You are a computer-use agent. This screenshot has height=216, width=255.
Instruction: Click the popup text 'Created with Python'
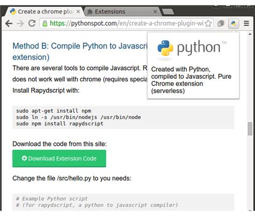tap(181, 69)
